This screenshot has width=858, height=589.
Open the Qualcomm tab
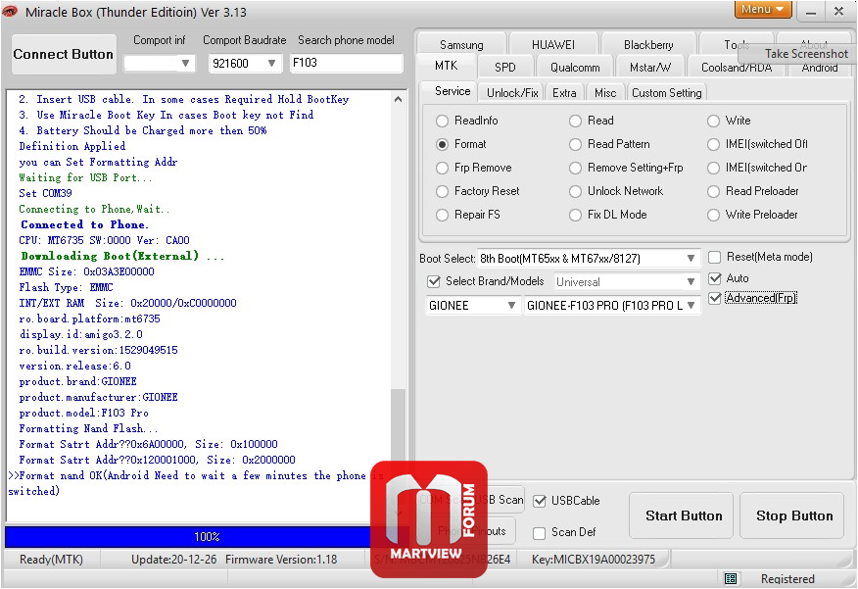tap(575, 68)
